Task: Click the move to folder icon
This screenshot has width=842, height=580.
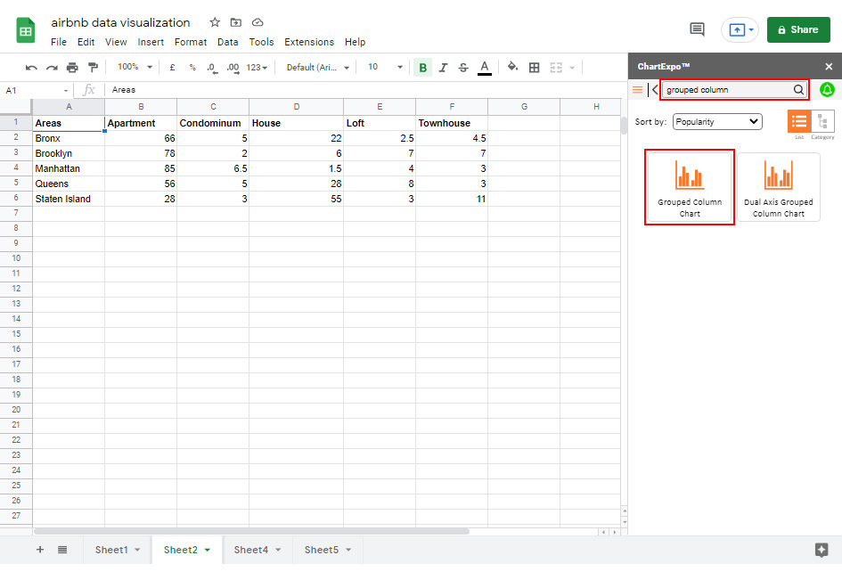Action: [236, 22]
